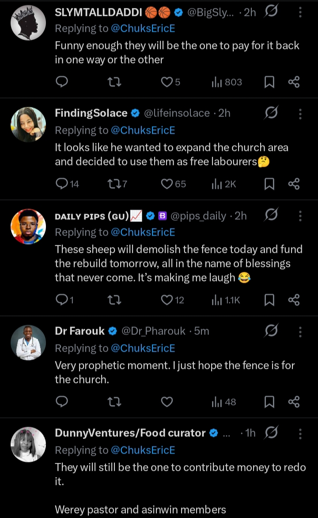Reply to FindingSolace's tweet
318x518 pixels.
click(62, 184)
